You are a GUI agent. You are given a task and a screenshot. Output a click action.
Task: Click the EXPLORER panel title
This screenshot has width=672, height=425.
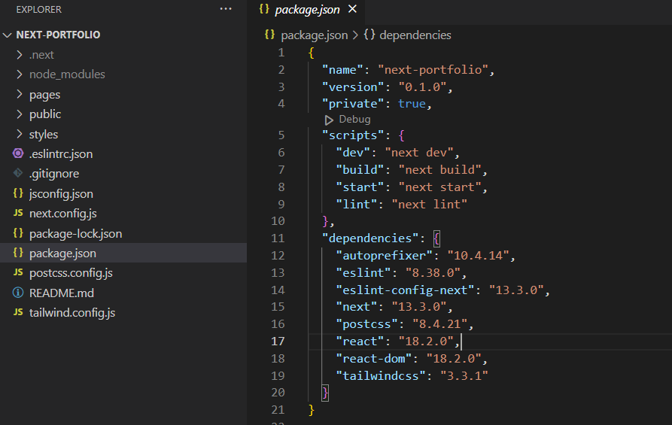pyautogui.click(x=39, y=10)
